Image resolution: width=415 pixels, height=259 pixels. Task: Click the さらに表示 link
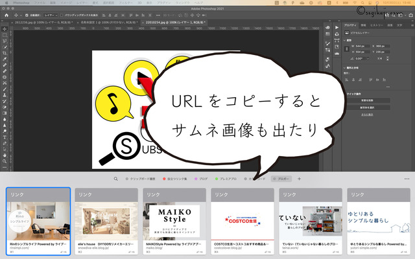pos(367,115)
